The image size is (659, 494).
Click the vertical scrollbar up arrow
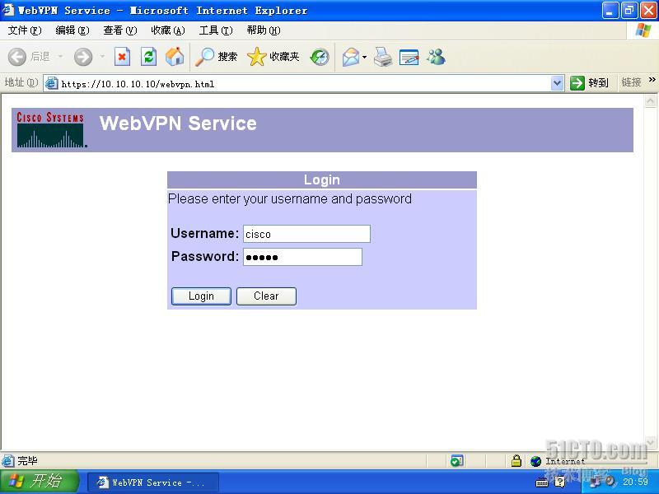[650, 100]
